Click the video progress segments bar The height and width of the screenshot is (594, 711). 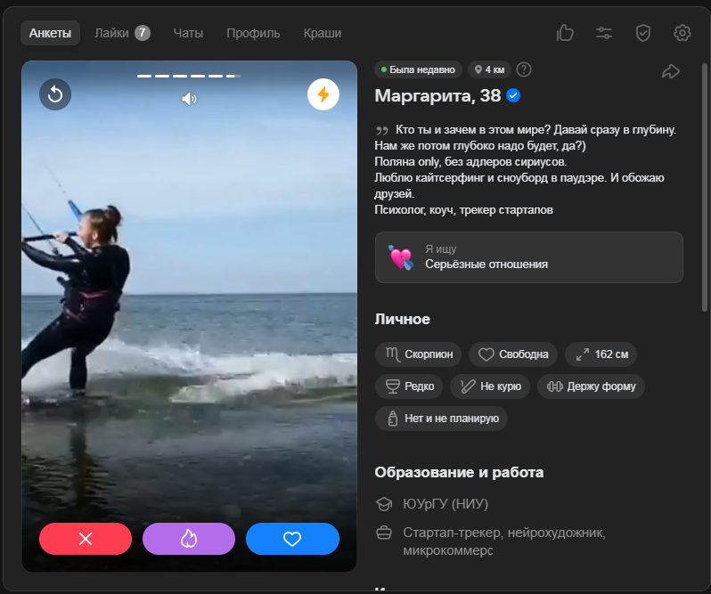point(189,76)
